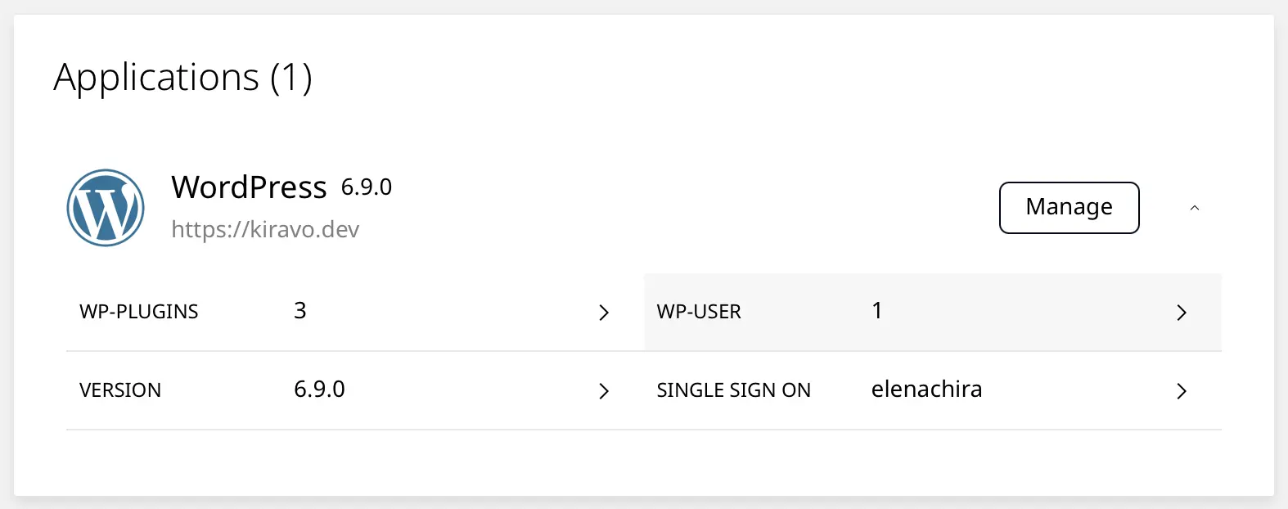Image resolution: width=1288 pixels, height=509 pixels.
Task: Expand the WP-USER row details
Action: point(1182,313)
